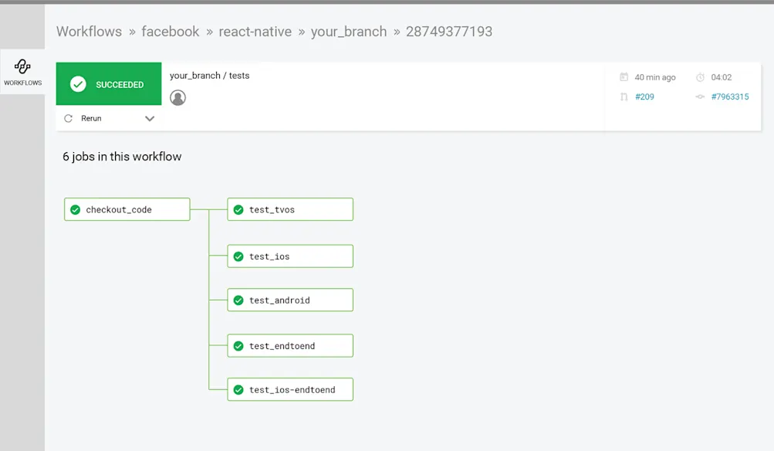Screen dimensions: 774x451
Task: Open the test_endtoend job details
Action: coord(289,345)
